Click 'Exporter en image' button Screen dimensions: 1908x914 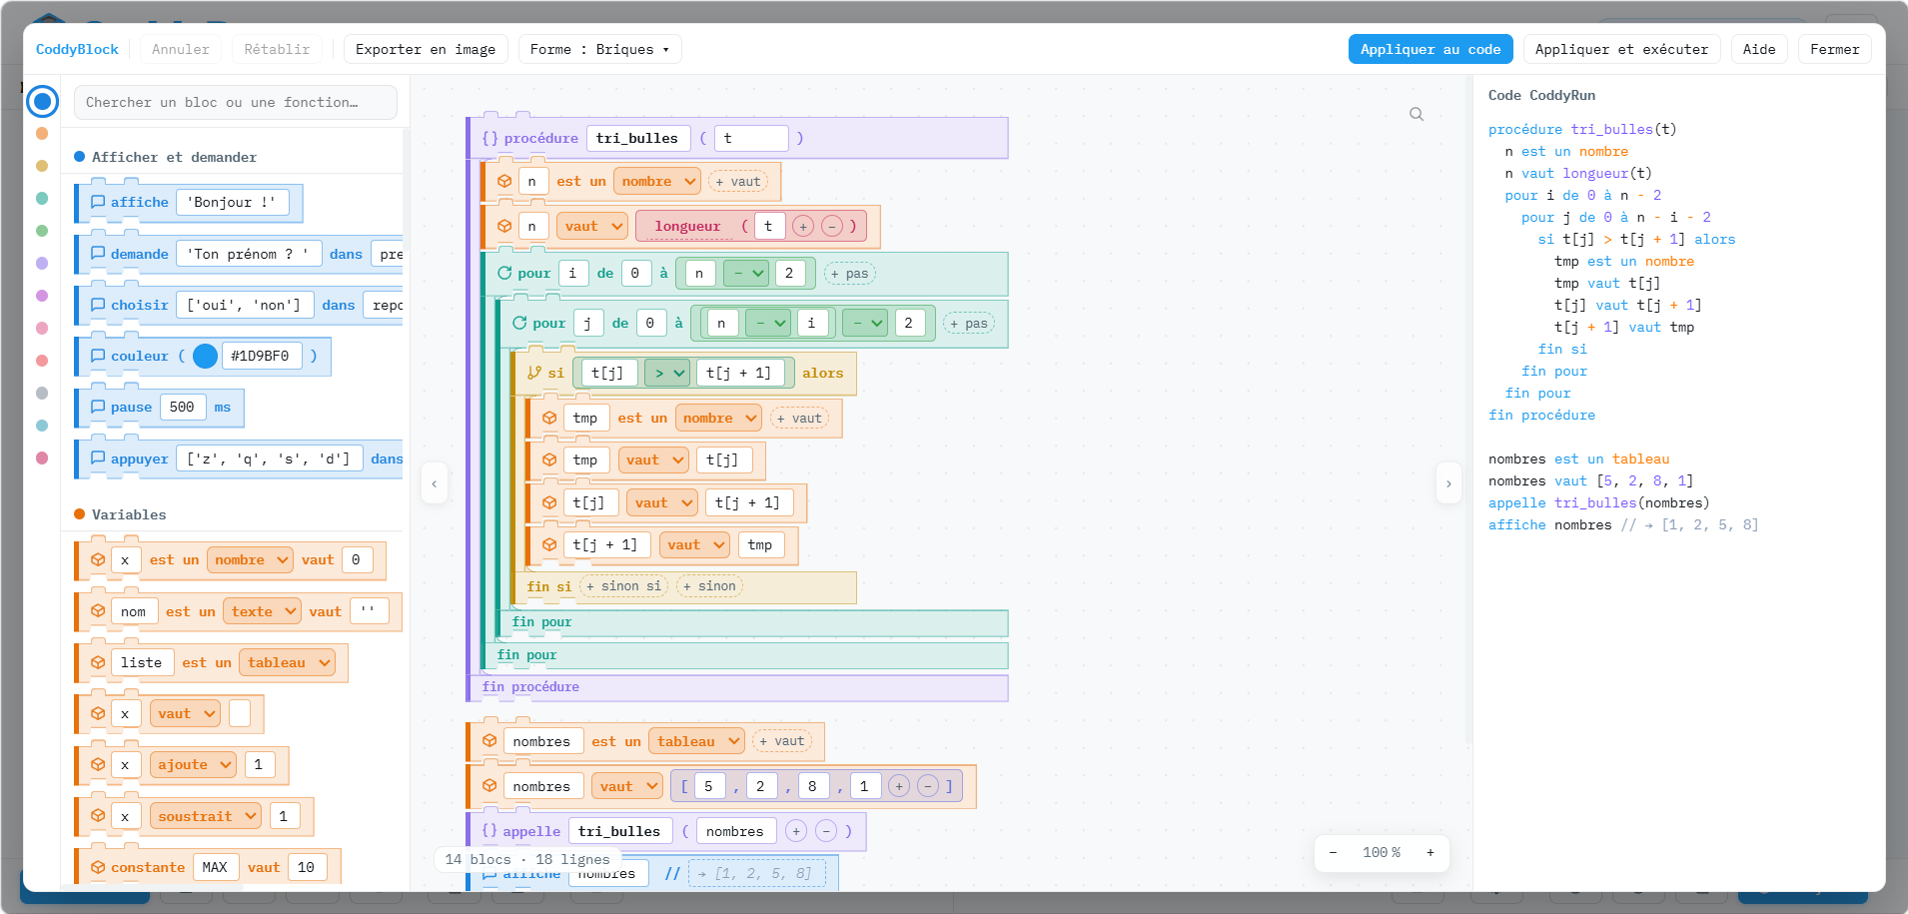pyautogui.click(x=426, y=49)
